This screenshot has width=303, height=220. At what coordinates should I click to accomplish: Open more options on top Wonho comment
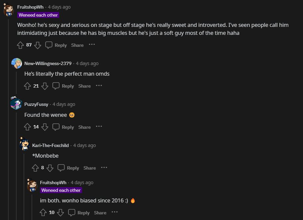[x=92, y=44]
